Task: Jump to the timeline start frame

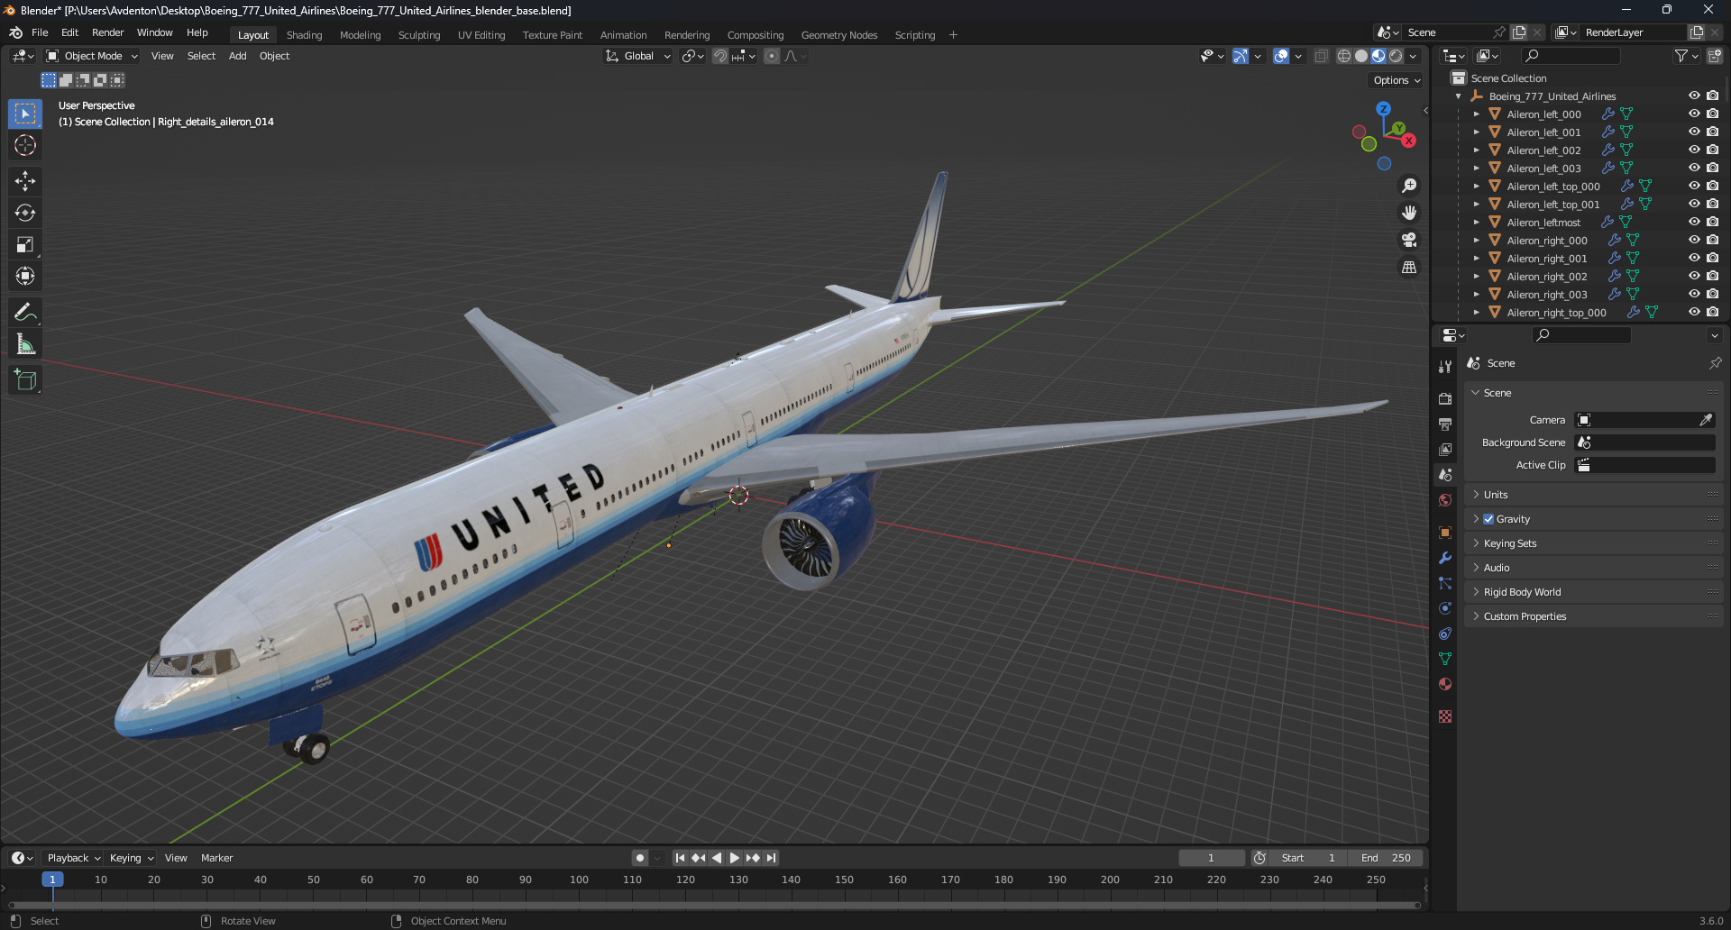Action: (680, 858)
